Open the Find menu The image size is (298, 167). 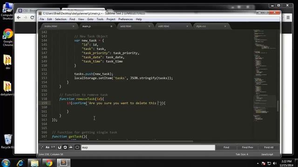tap(72, 19)
